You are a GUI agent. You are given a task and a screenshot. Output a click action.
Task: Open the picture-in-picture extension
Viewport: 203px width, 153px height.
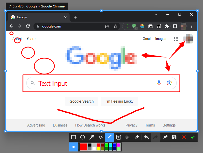click(x=150, y=26)
